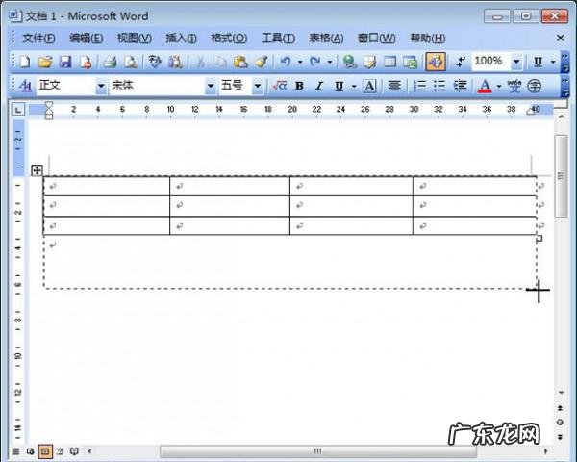Open the font size dropdown showing 五号
This screenshot has width=577, height=462.
tap(258, 87)
